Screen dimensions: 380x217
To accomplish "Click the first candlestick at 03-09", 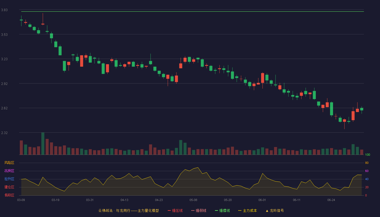I will click(x=21, y=21).
